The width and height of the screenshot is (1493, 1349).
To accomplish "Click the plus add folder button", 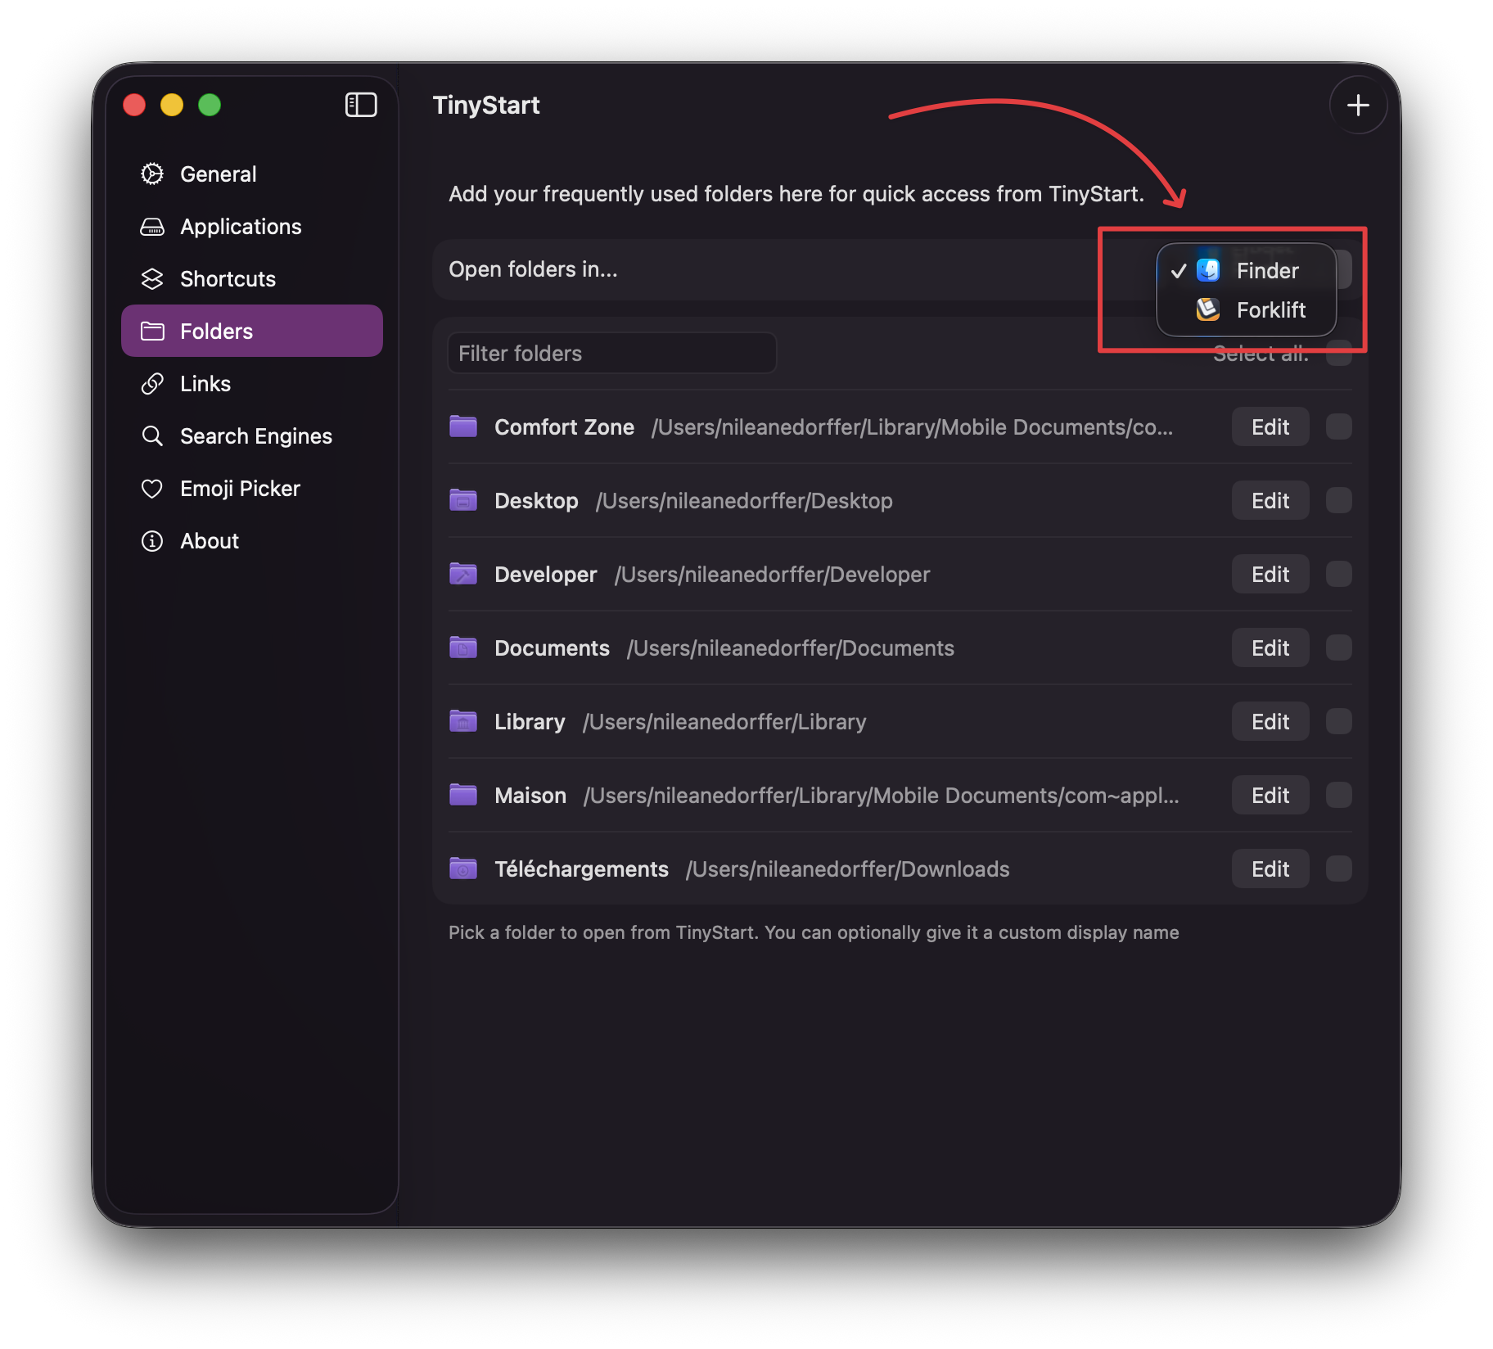I will 1358,105.
